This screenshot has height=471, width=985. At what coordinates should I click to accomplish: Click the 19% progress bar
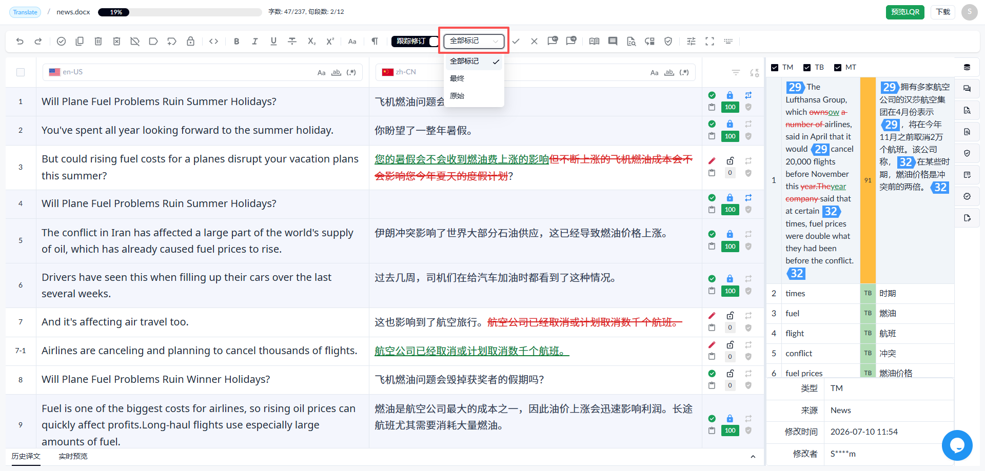click(x=180, y=12)
